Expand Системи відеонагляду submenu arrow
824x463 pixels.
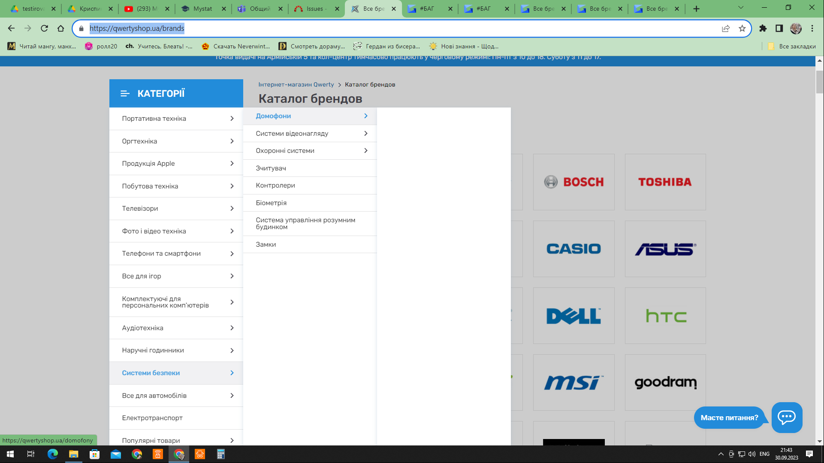coord(365,133)
